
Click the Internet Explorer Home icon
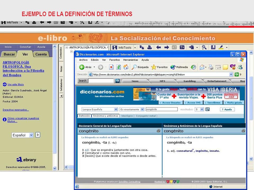click(126, 67)
